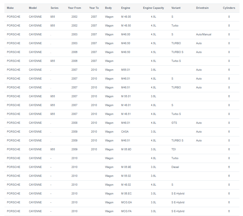243x216 pixels.
Task: Select PORSCHE make in the MCG.EA row
Action: pyautogui.click(x=14, y=202)
